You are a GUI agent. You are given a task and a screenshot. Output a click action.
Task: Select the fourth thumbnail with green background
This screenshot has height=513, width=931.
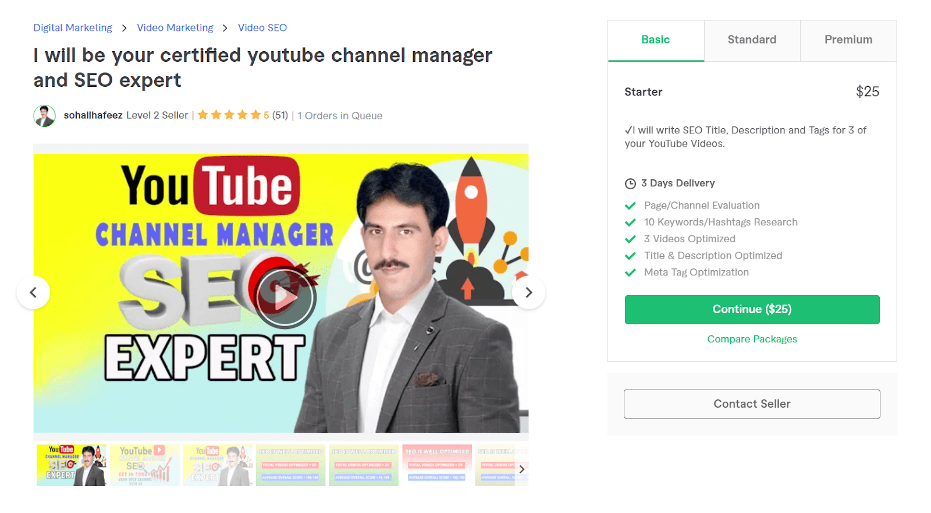[291, 465]
